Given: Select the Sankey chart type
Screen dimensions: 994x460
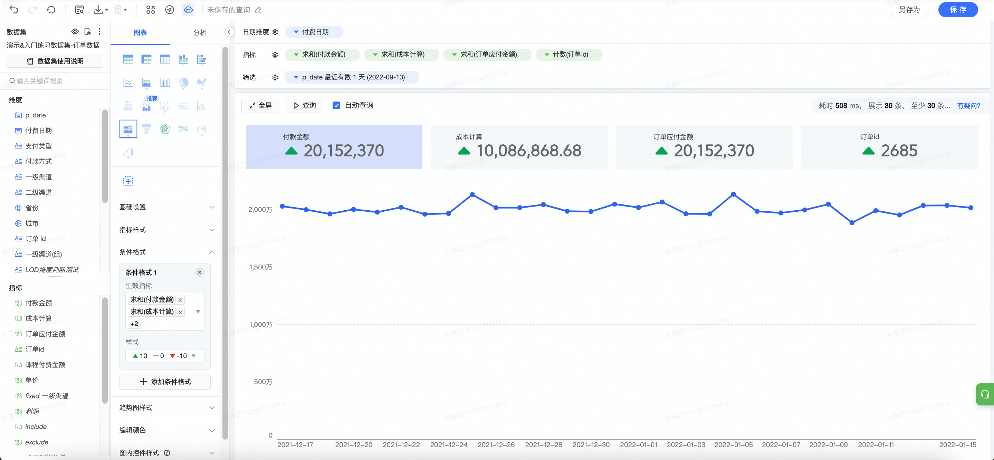Looking at the screenshot, I should [x=183, y=129].
